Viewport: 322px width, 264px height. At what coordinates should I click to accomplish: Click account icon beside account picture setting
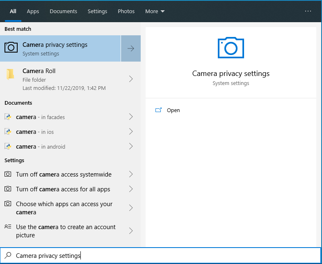(x=8, y=227)
